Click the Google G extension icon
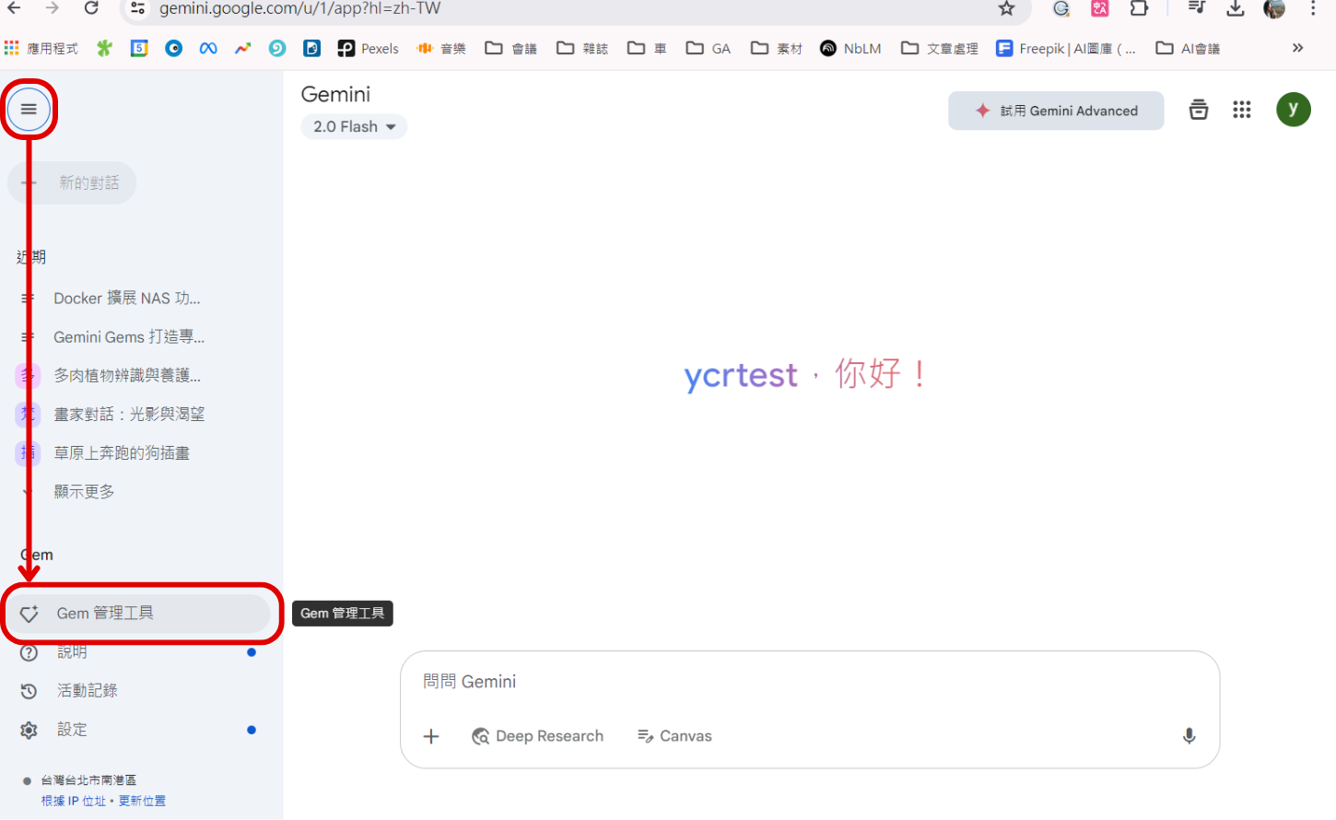The height and width of the screenshot is (820, 1336). [x=1061, y=8]
